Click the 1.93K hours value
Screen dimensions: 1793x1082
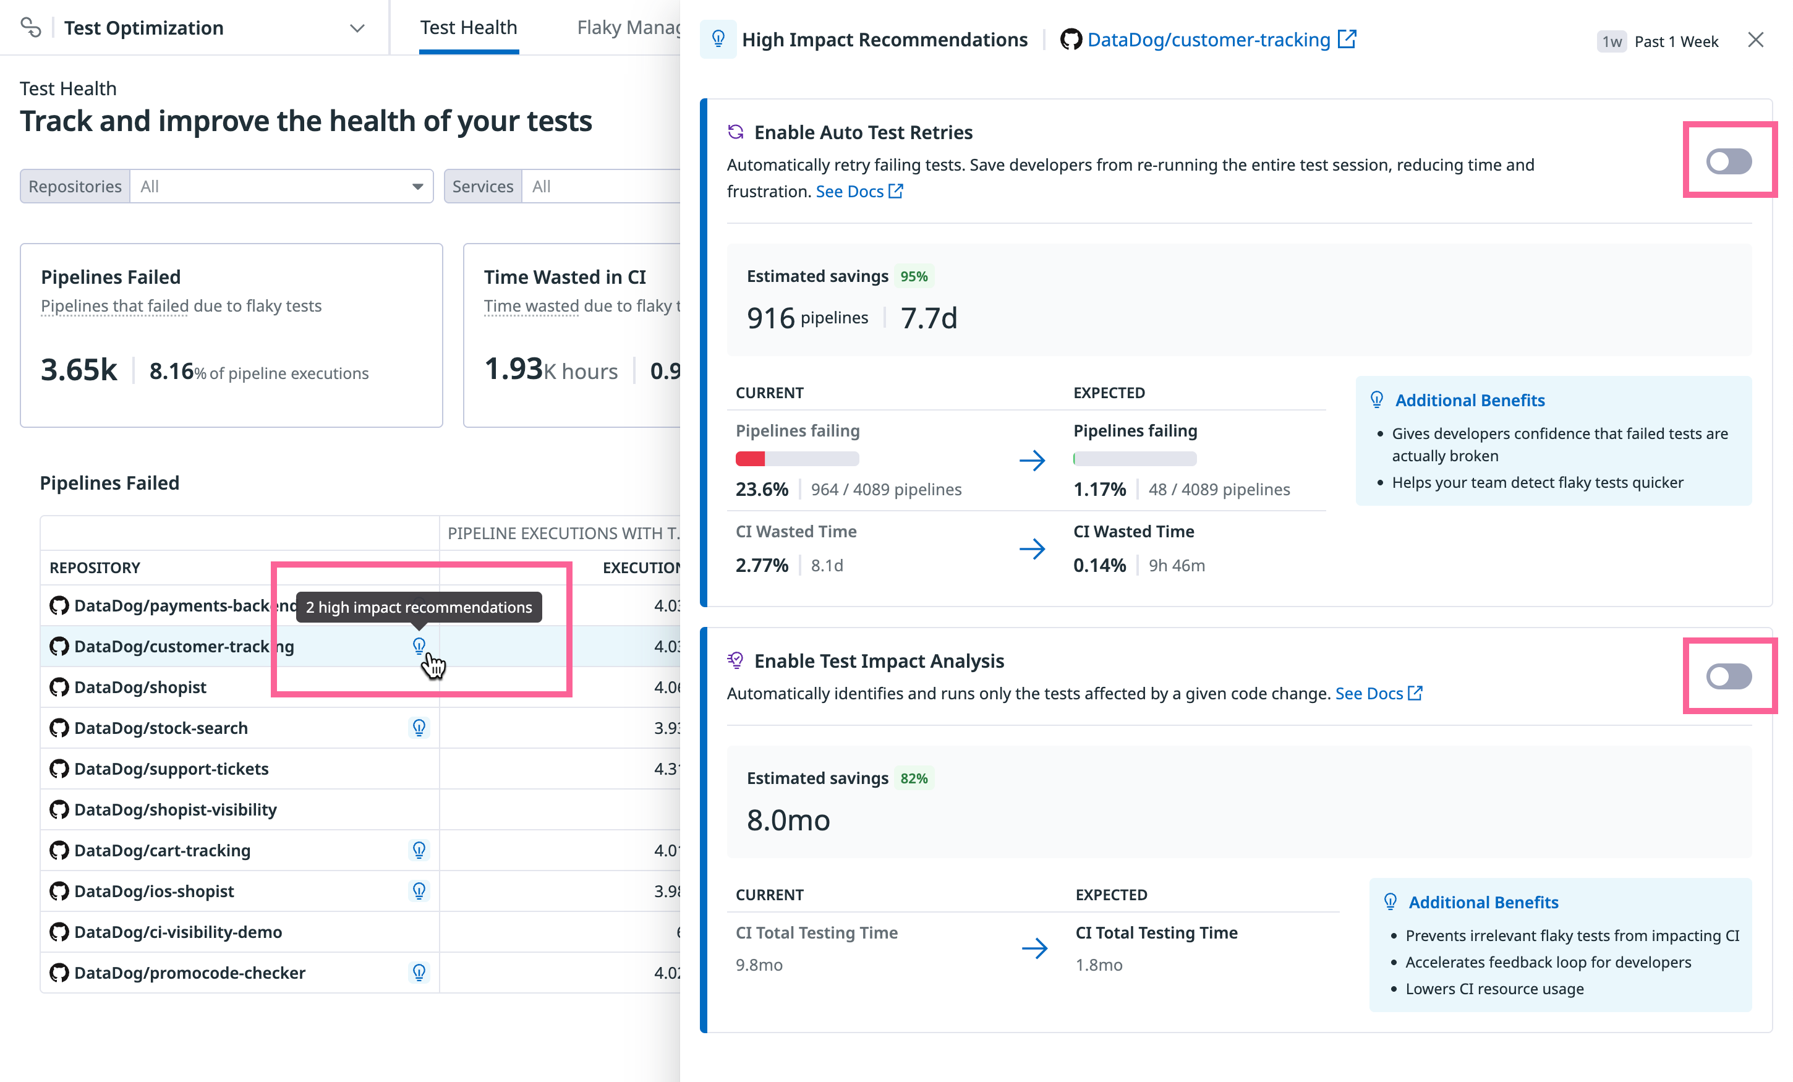click(x=551, y=370)
